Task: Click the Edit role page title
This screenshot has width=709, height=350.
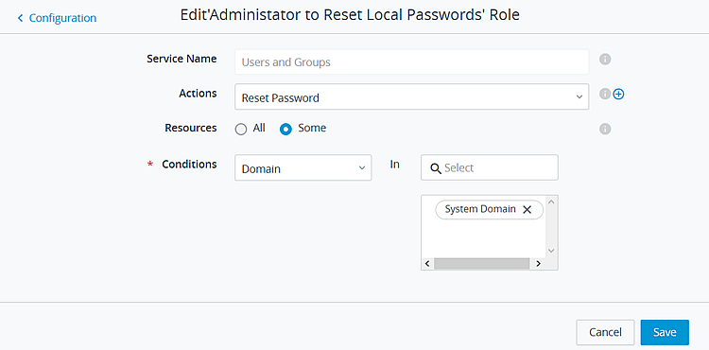Action: pyautogui.click(x=350, y=15)
